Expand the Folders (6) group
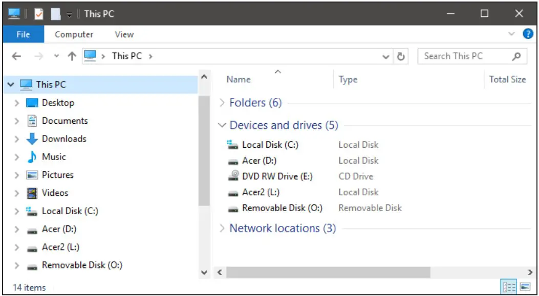 point(222,102)
